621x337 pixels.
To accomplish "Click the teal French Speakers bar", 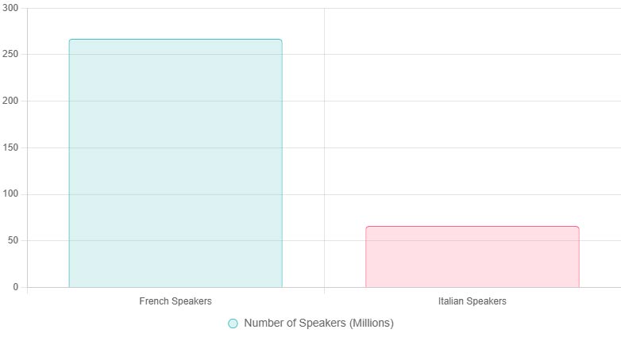I will click(x=175, y=163).
